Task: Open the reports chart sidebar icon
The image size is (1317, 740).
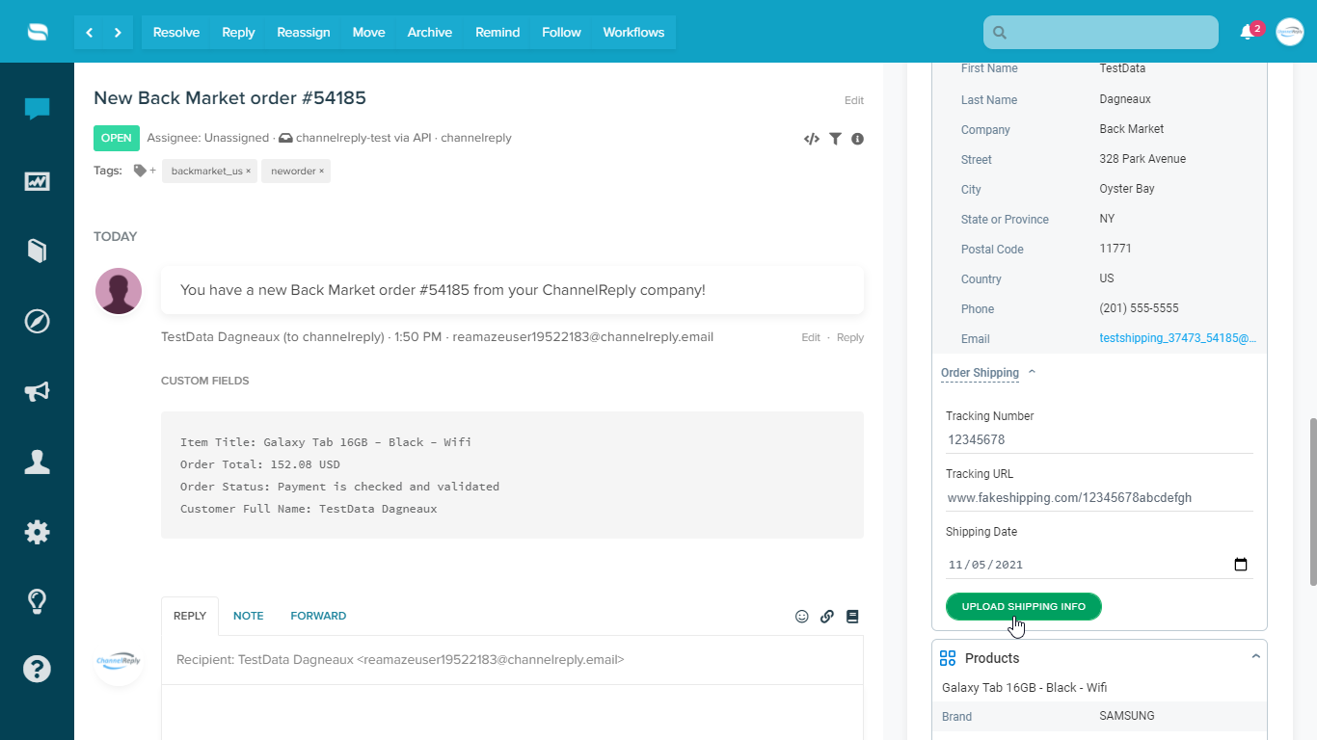Action: [37, 180]
